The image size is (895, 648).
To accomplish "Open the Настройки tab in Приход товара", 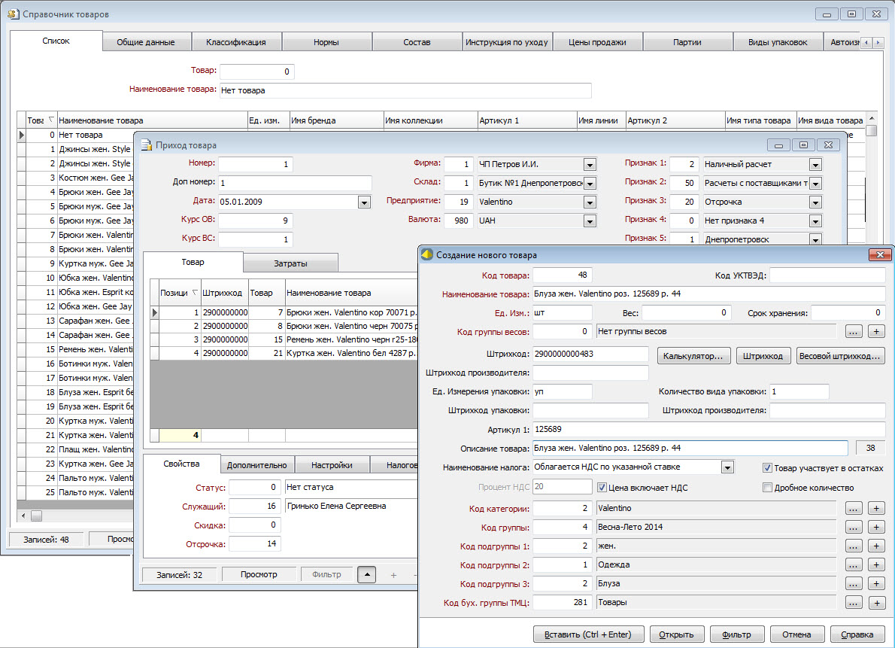I will click(332, 465).
